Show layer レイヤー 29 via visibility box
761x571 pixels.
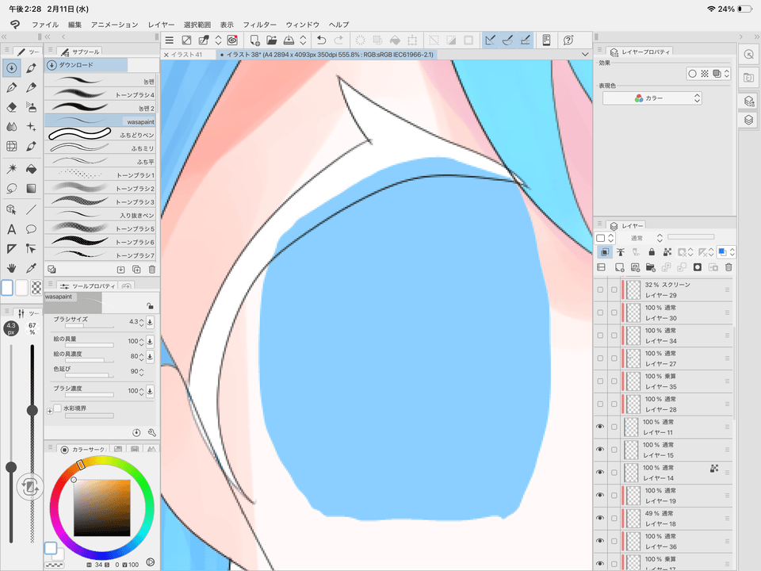(x=600, y=290)
